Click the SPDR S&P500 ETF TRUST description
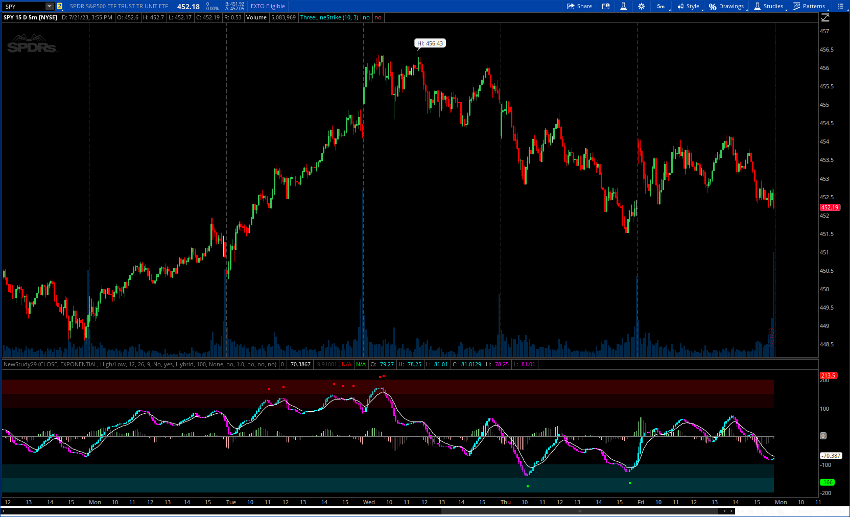Image resolution: width=850 pixels, height=517 pixels. 119,6
